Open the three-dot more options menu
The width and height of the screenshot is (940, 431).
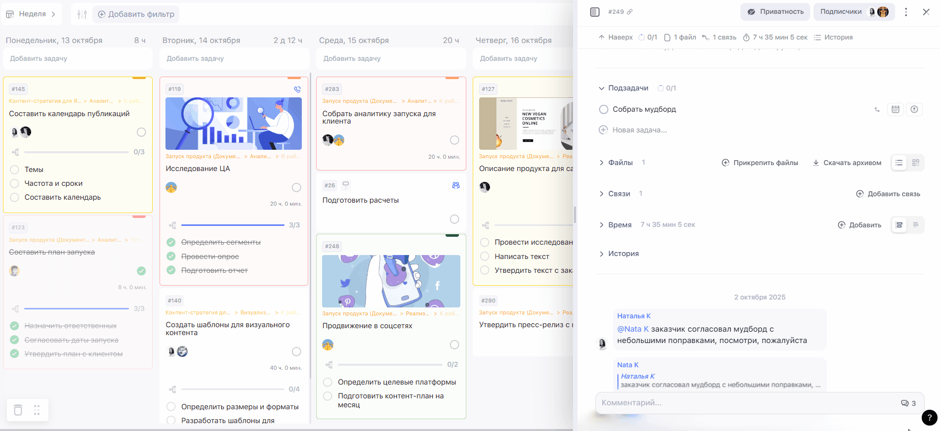(x=905, y=12)
